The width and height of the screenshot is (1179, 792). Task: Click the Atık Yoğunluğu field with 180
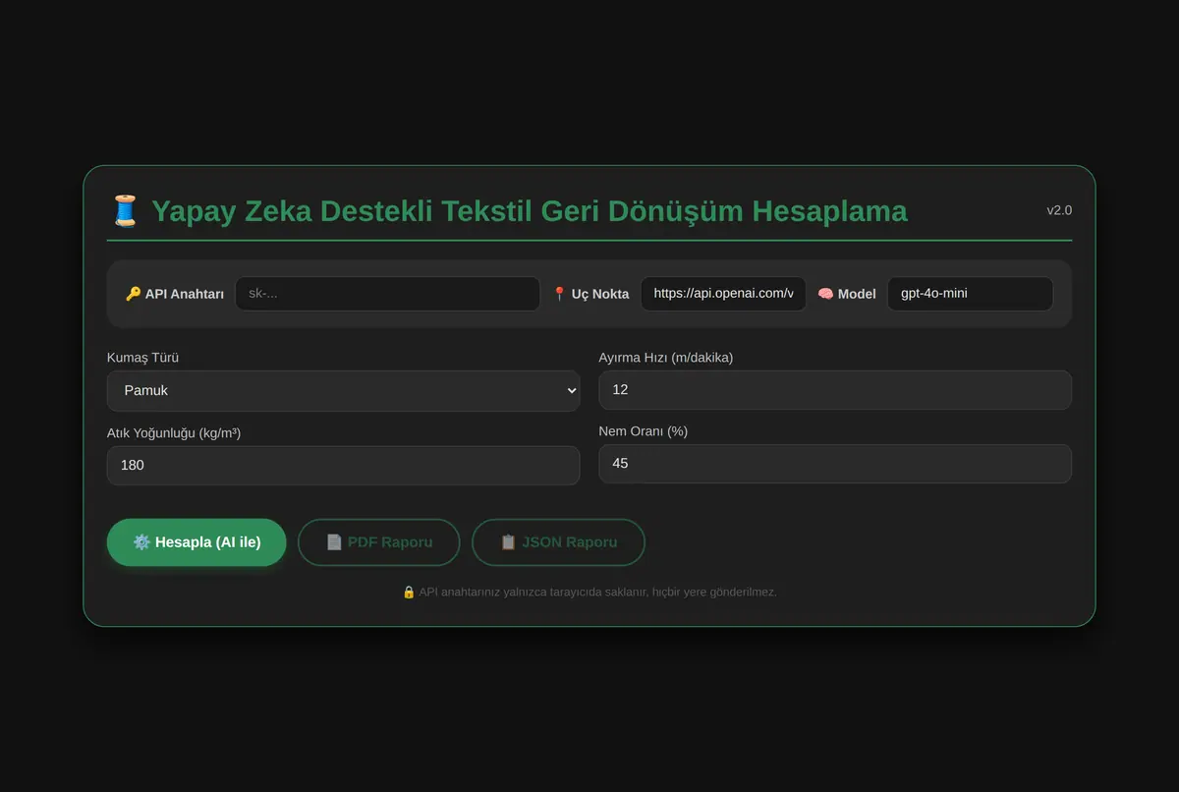343,466
